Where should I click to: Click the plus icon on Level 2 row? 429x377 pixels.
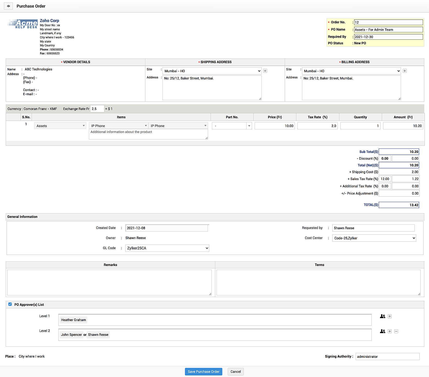(x=390, y=331)
